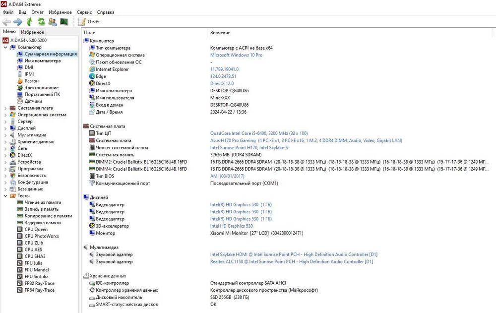
Task: Expand the Мультимедиа tree node
Action: pos(5,135)
